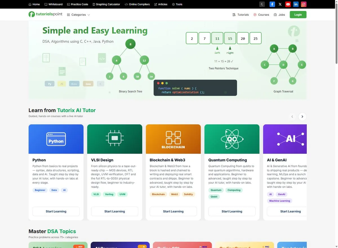This screenshot has height=248, width=338.
Task: Click the Categories grid icon
Action: (68, 15)
